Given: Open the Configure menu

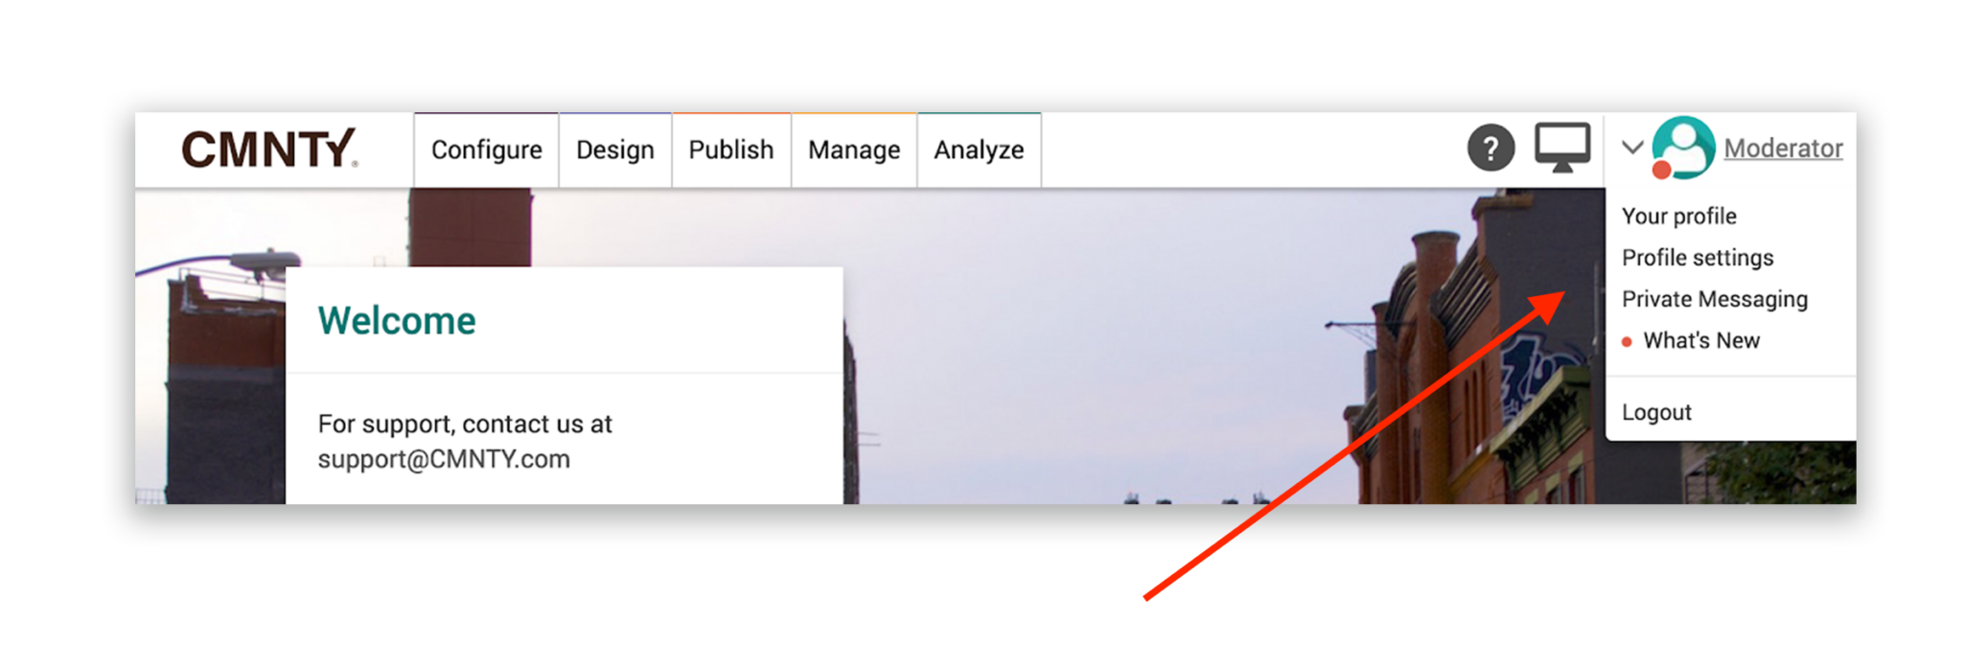Looking at the screenshot, I should (486, 150).
